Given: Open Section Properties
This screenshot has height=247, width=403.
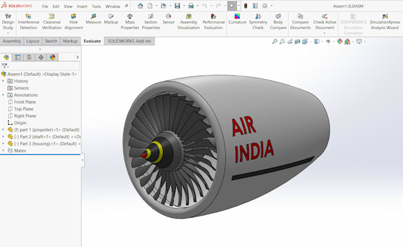Looking at the screenshot, I should 151,22.
